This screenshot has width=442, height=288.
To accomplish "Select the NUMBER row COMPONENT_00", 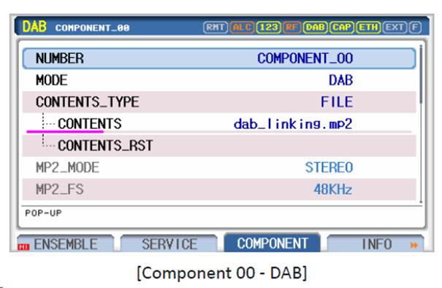I will [x=219, y=58].
